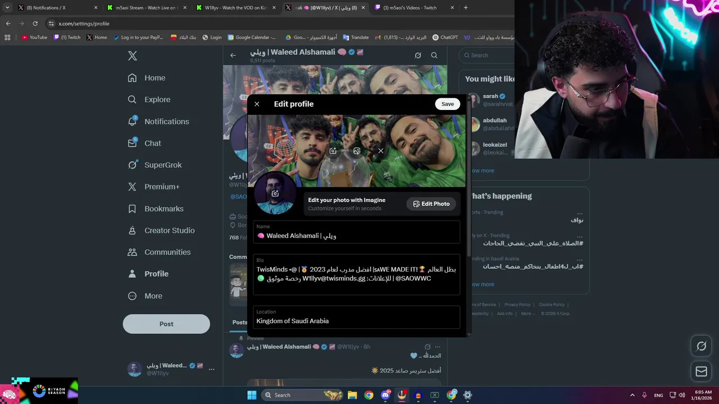
Task: Switch to W1llyv VOD Kick tab
Action: click(x=236, y=8)
